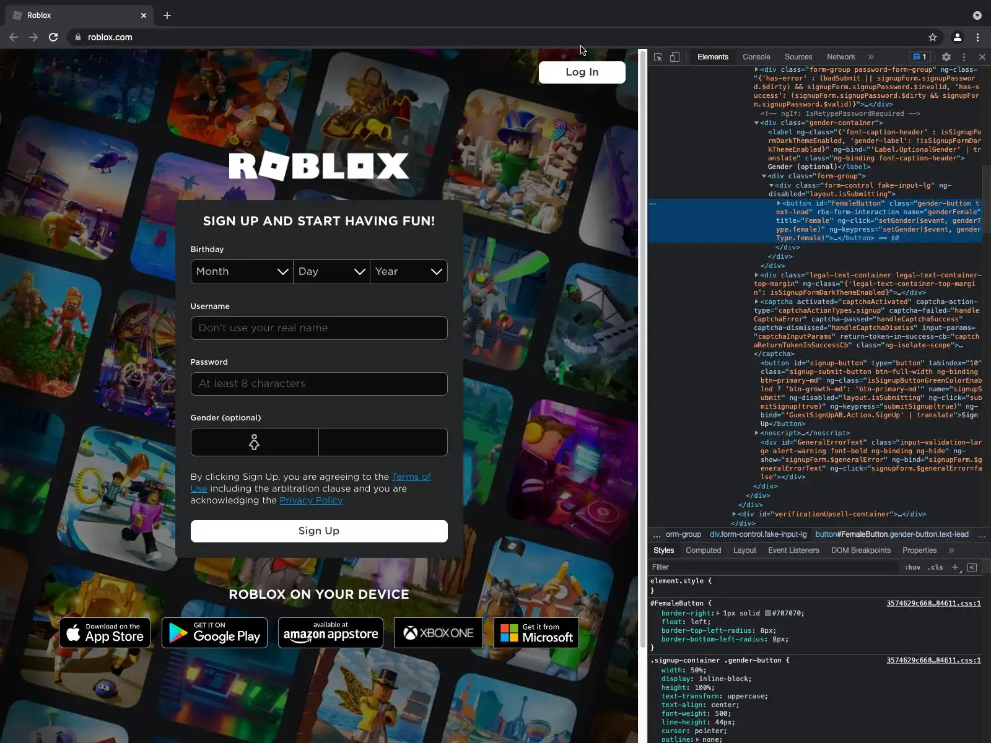
Task: Toggle the .cls class editor
Action: (935, 567)
